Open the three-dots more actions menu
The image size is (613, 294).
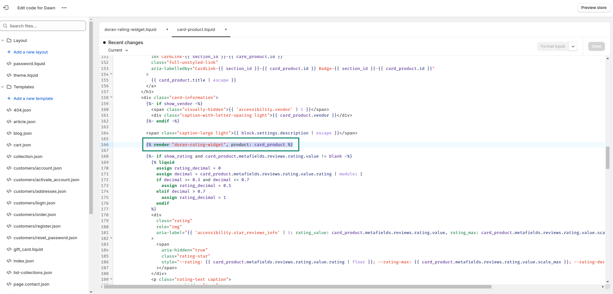click(x=64, y=8)
